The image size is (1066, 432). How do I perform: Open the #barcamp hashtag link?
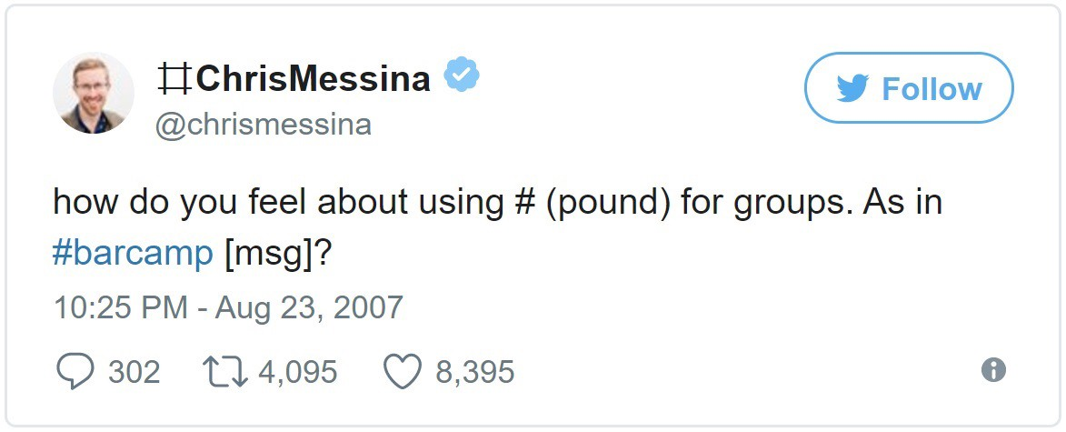[x=133, y=253]
